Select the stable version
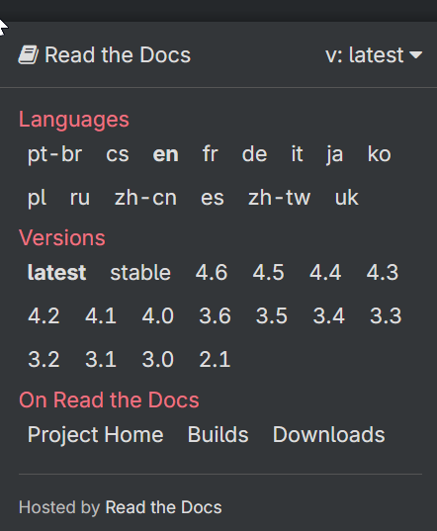 pyautogui.click(x=140, y=272)
